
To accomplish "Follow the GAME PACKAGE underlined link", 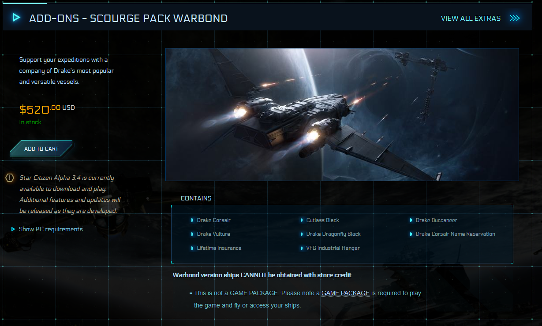I will point(345,293).
